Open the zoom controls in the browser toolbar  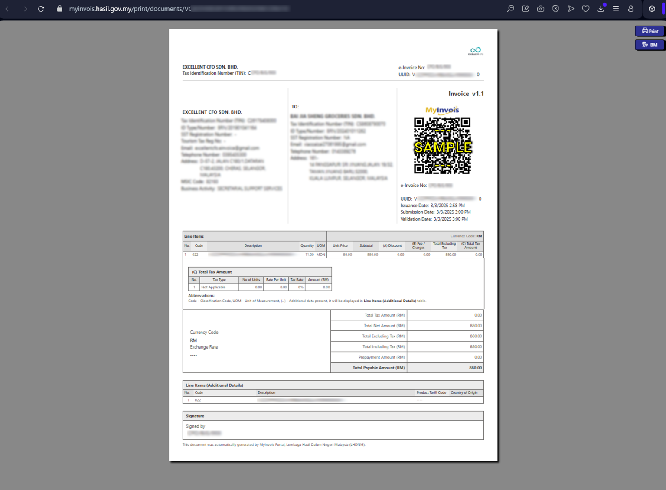510,8
